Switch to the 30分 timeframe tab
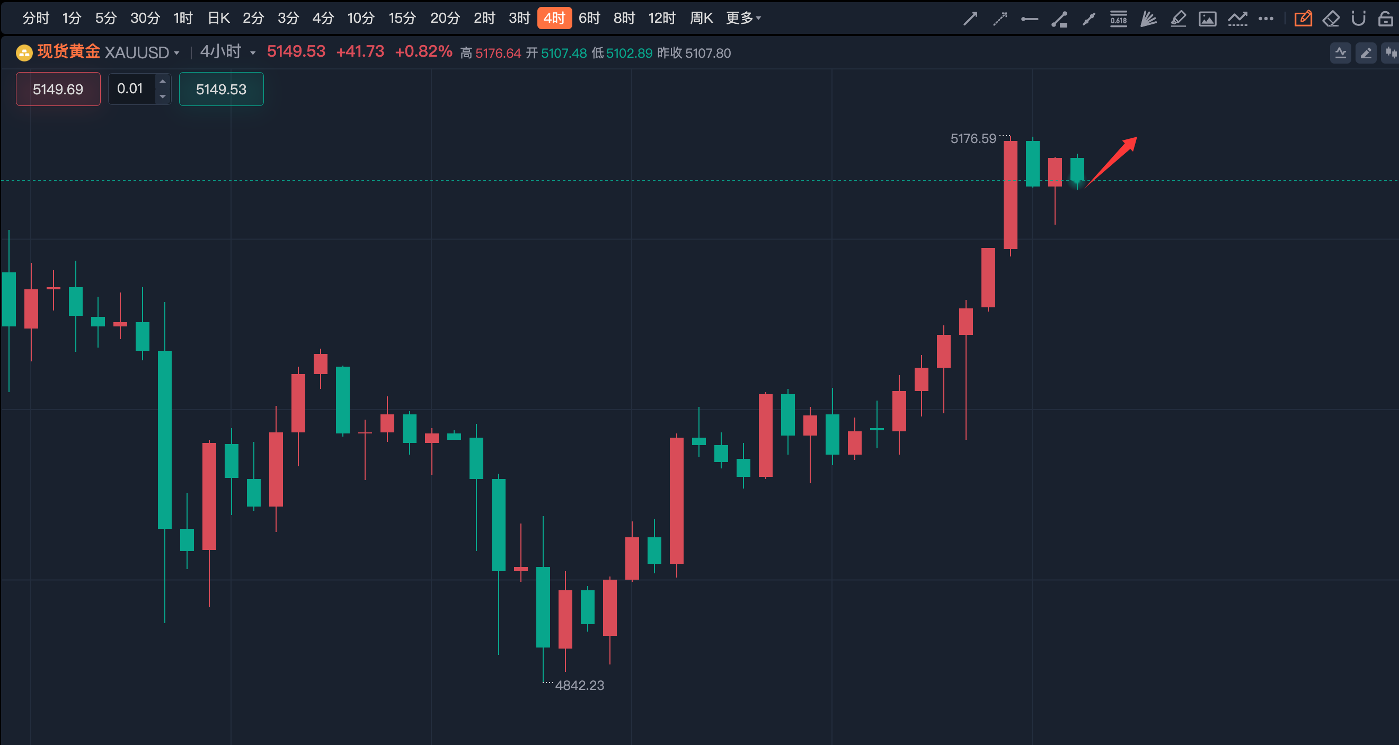 click(x=145, y=18)
